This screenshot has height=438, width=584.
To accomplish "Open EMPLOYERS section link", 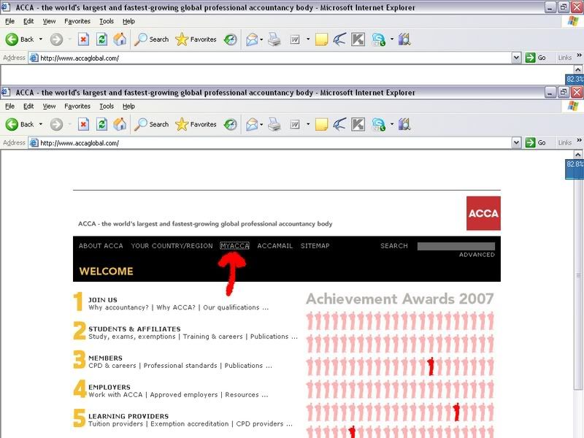I will [x=109, y=387].
